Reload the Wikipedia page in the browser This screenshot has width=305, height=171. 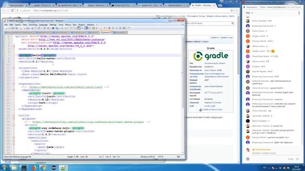point(12,10)
